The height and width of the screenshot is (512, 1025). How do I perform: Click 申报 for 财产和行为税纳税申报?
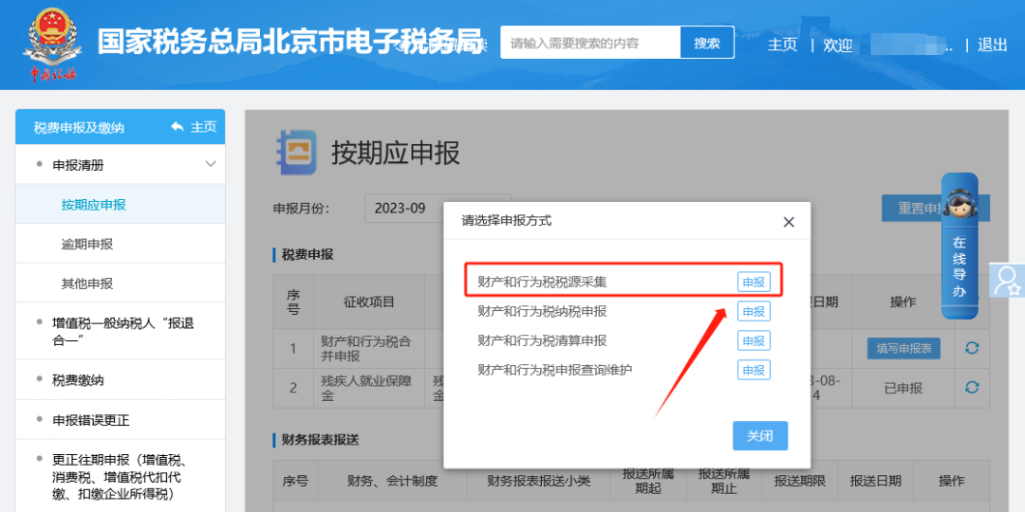tap(754, 312)
